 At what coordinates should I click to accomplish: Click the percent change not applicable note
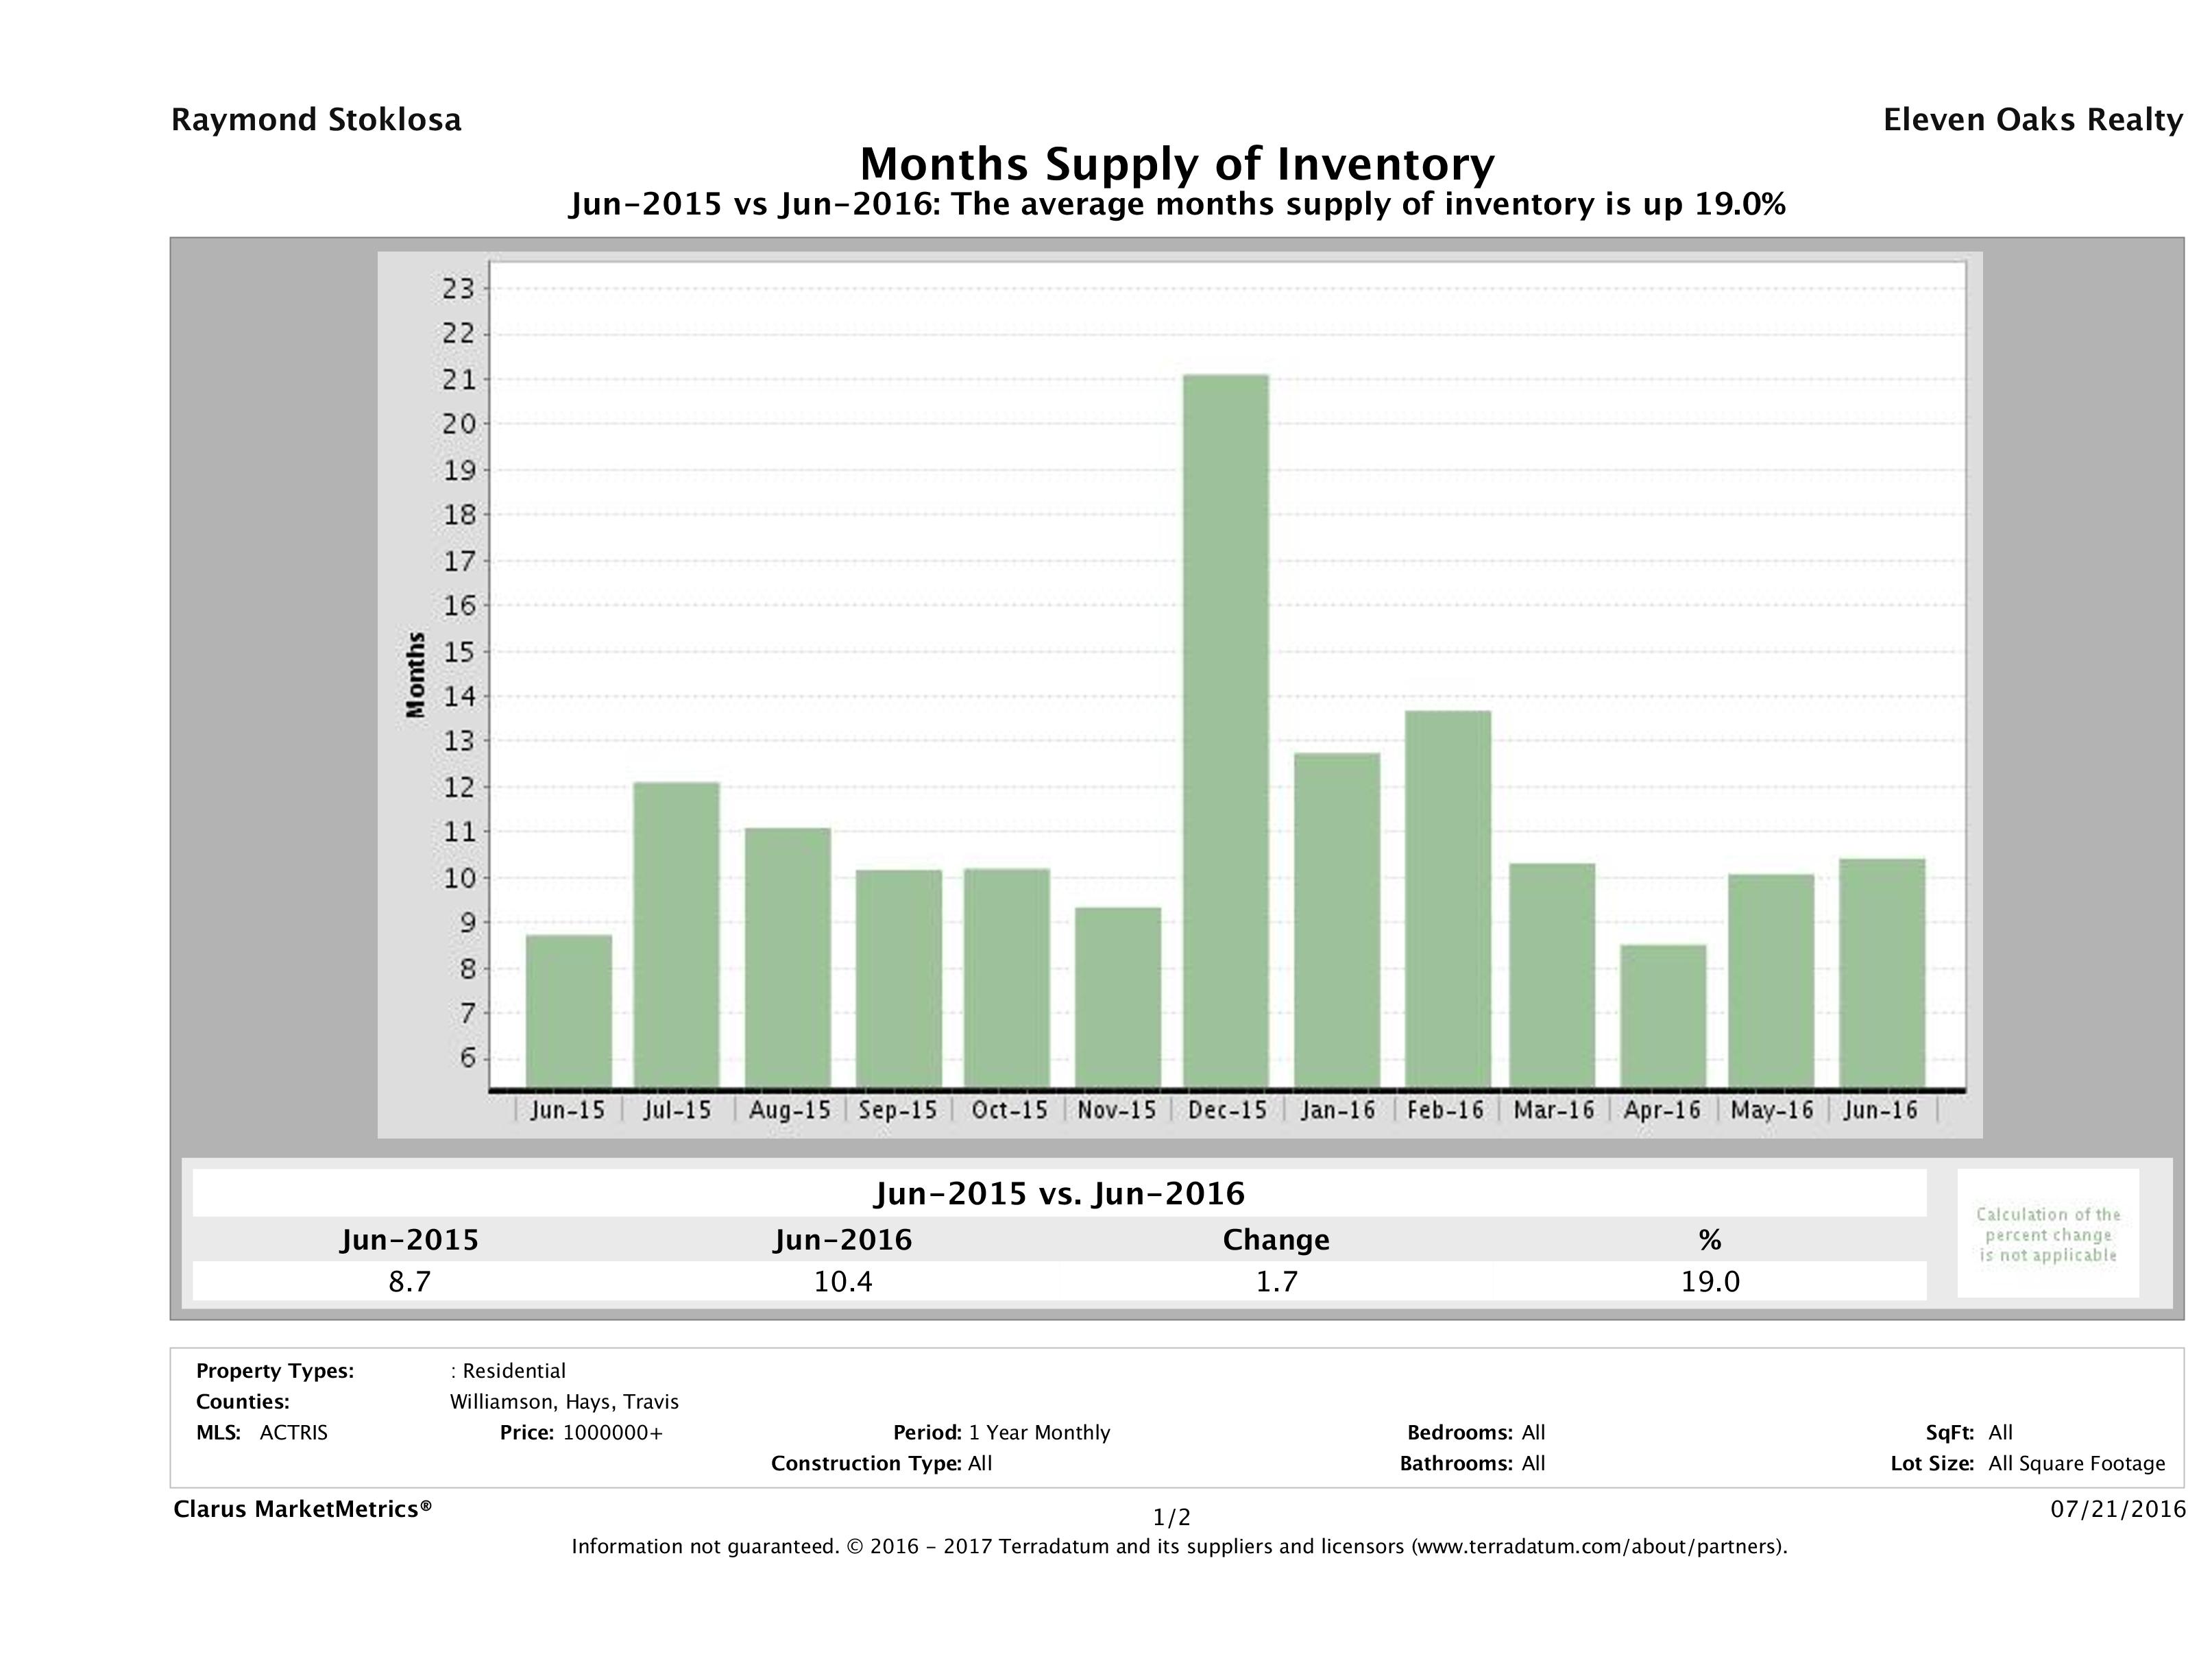[2048, 1234]
